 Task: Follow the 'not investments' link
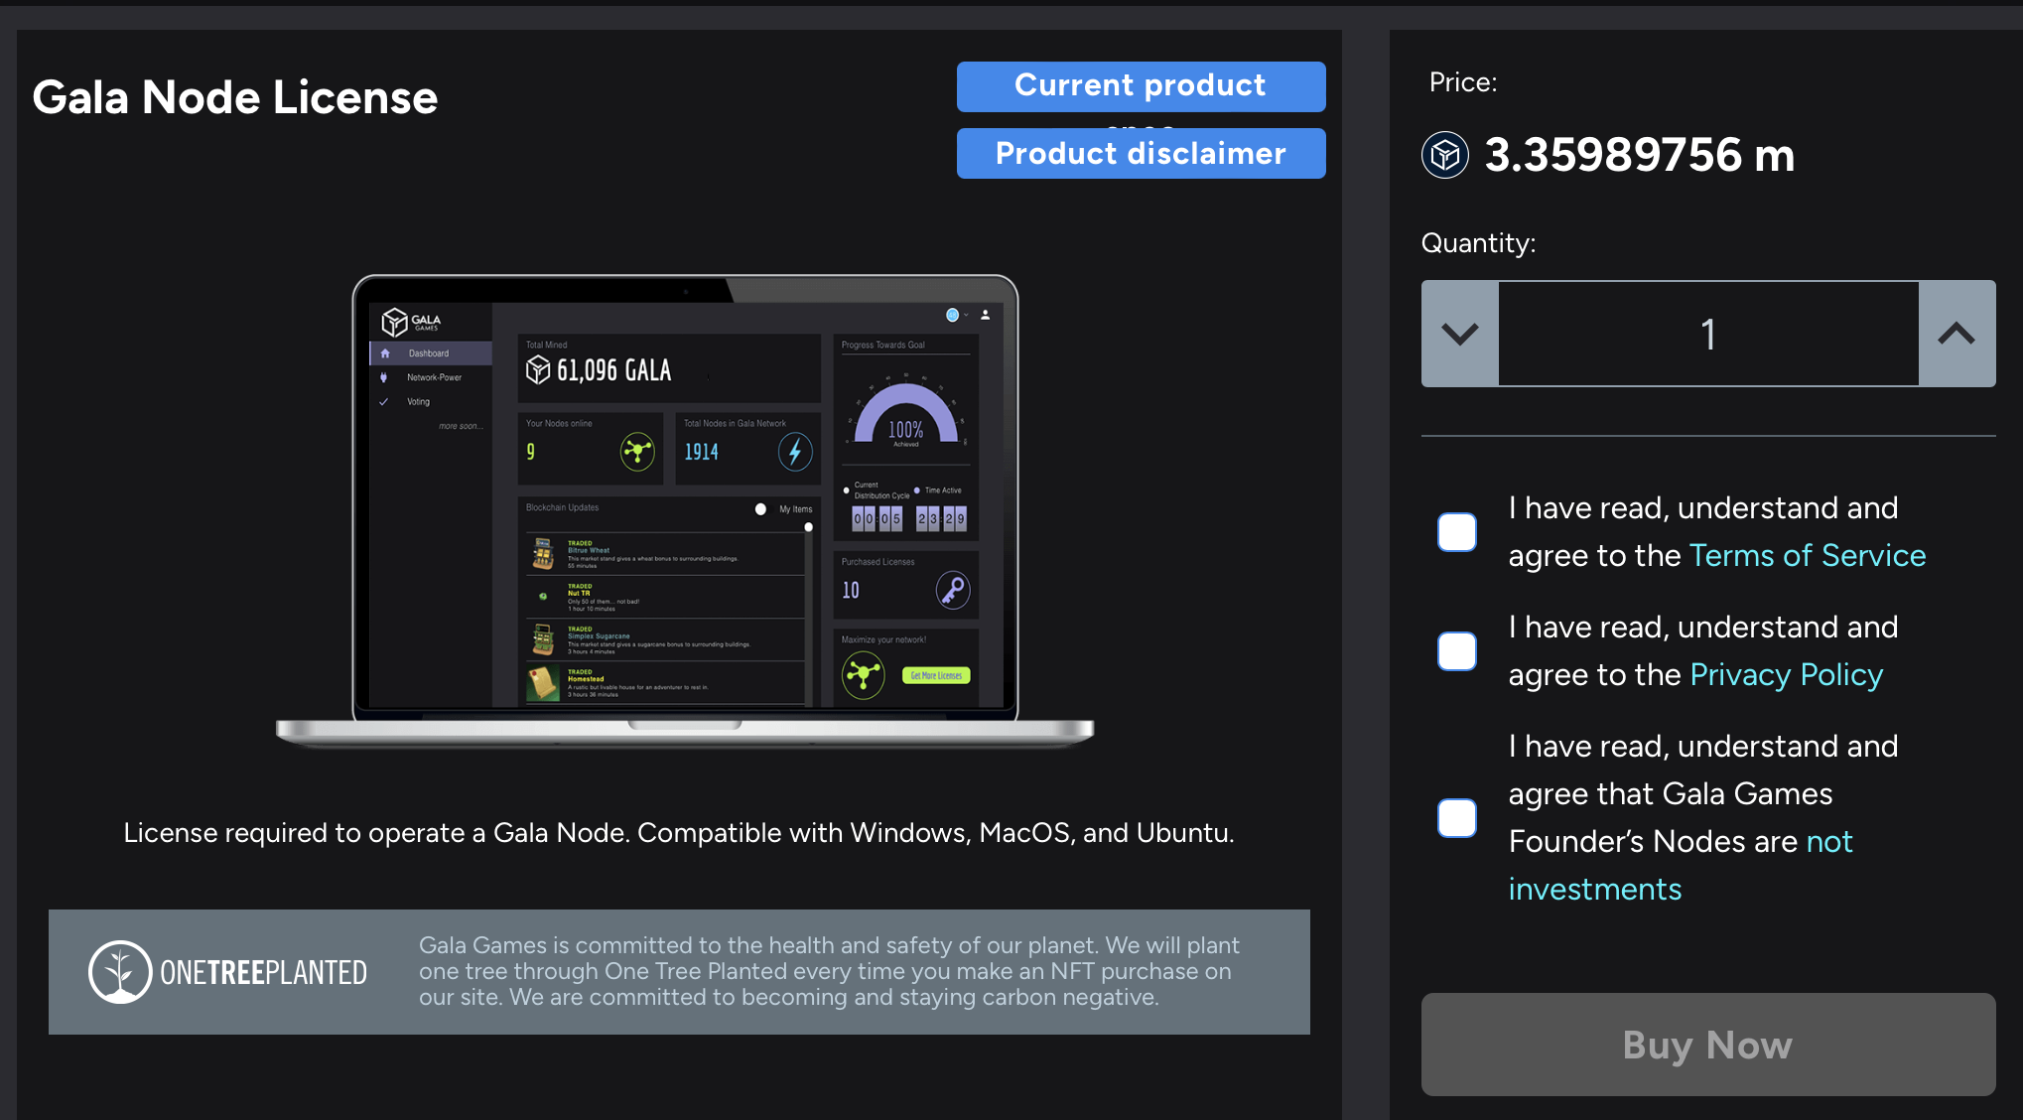(x=1595, y=889)
